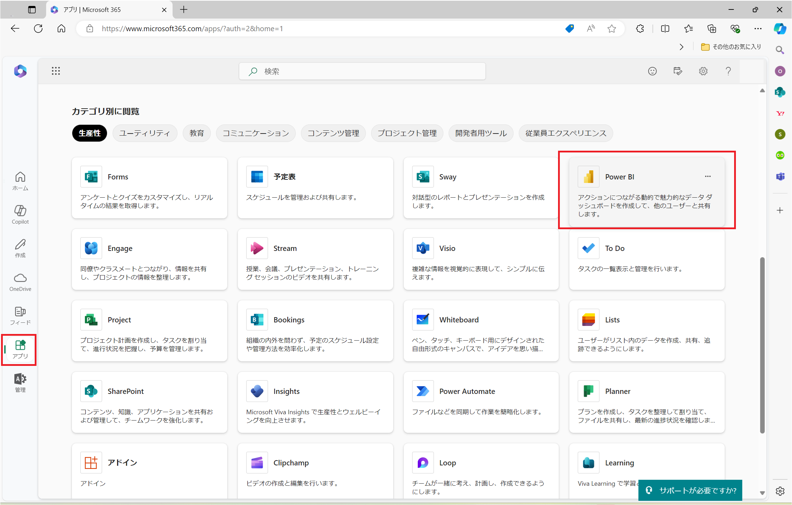
Task: Open Copilot from left sidebar
Action: [x=20, y=214]
